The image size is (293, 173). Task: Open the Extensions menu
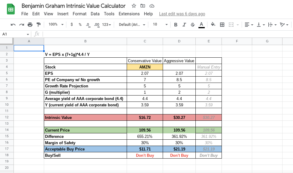(129, 14)
